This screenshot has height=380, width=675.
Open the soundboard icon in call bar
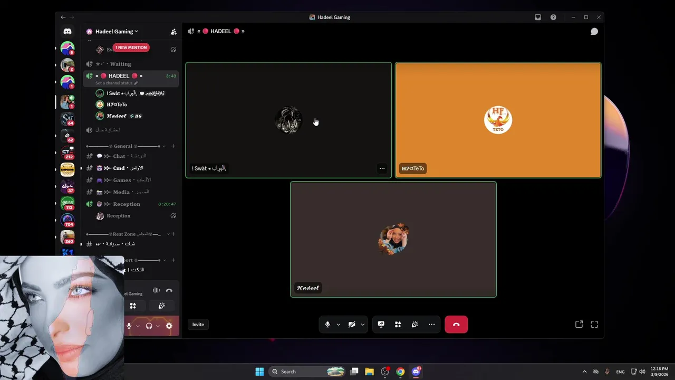click(x=414, y=325)
